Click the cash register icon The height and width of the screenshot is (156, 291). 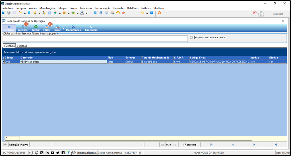coord(82,13)
